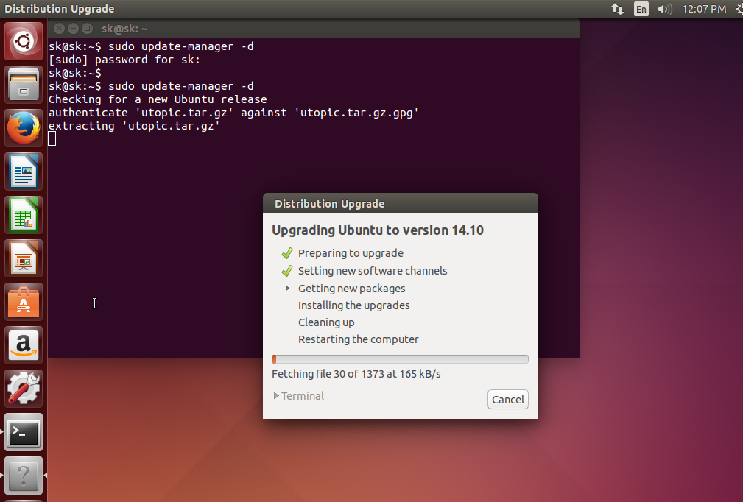Click the Setting new software channels checkmark
The width and height of the screenshot is (743, 502).
pyautogui.click(x=286, y=271)
